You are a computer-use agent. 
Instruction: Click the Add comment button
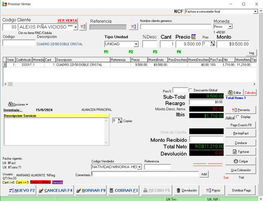pos(204,174)
